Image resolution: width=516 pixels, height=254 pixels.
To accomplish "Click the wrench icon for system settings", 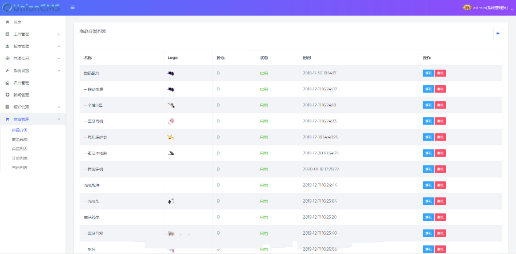I will 7,70.
